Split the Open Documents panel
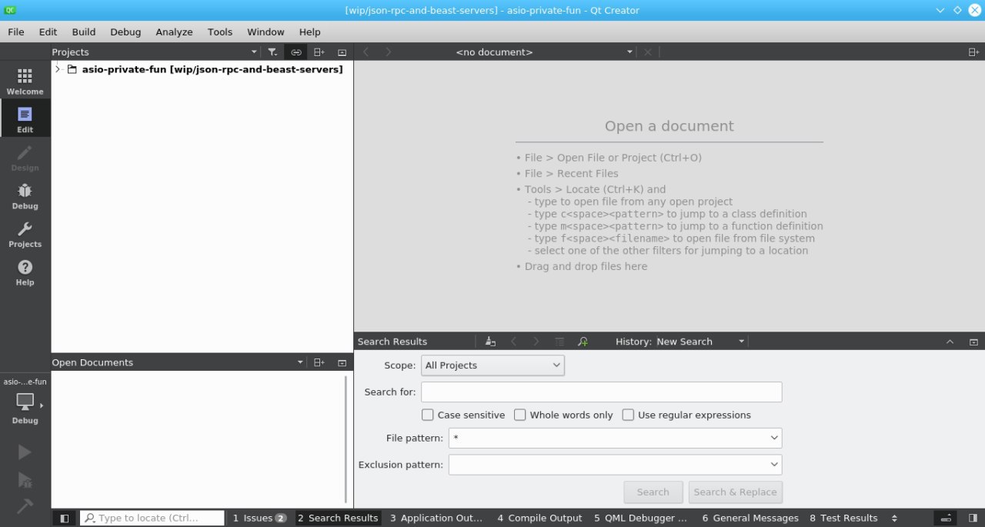 point(319,362)
